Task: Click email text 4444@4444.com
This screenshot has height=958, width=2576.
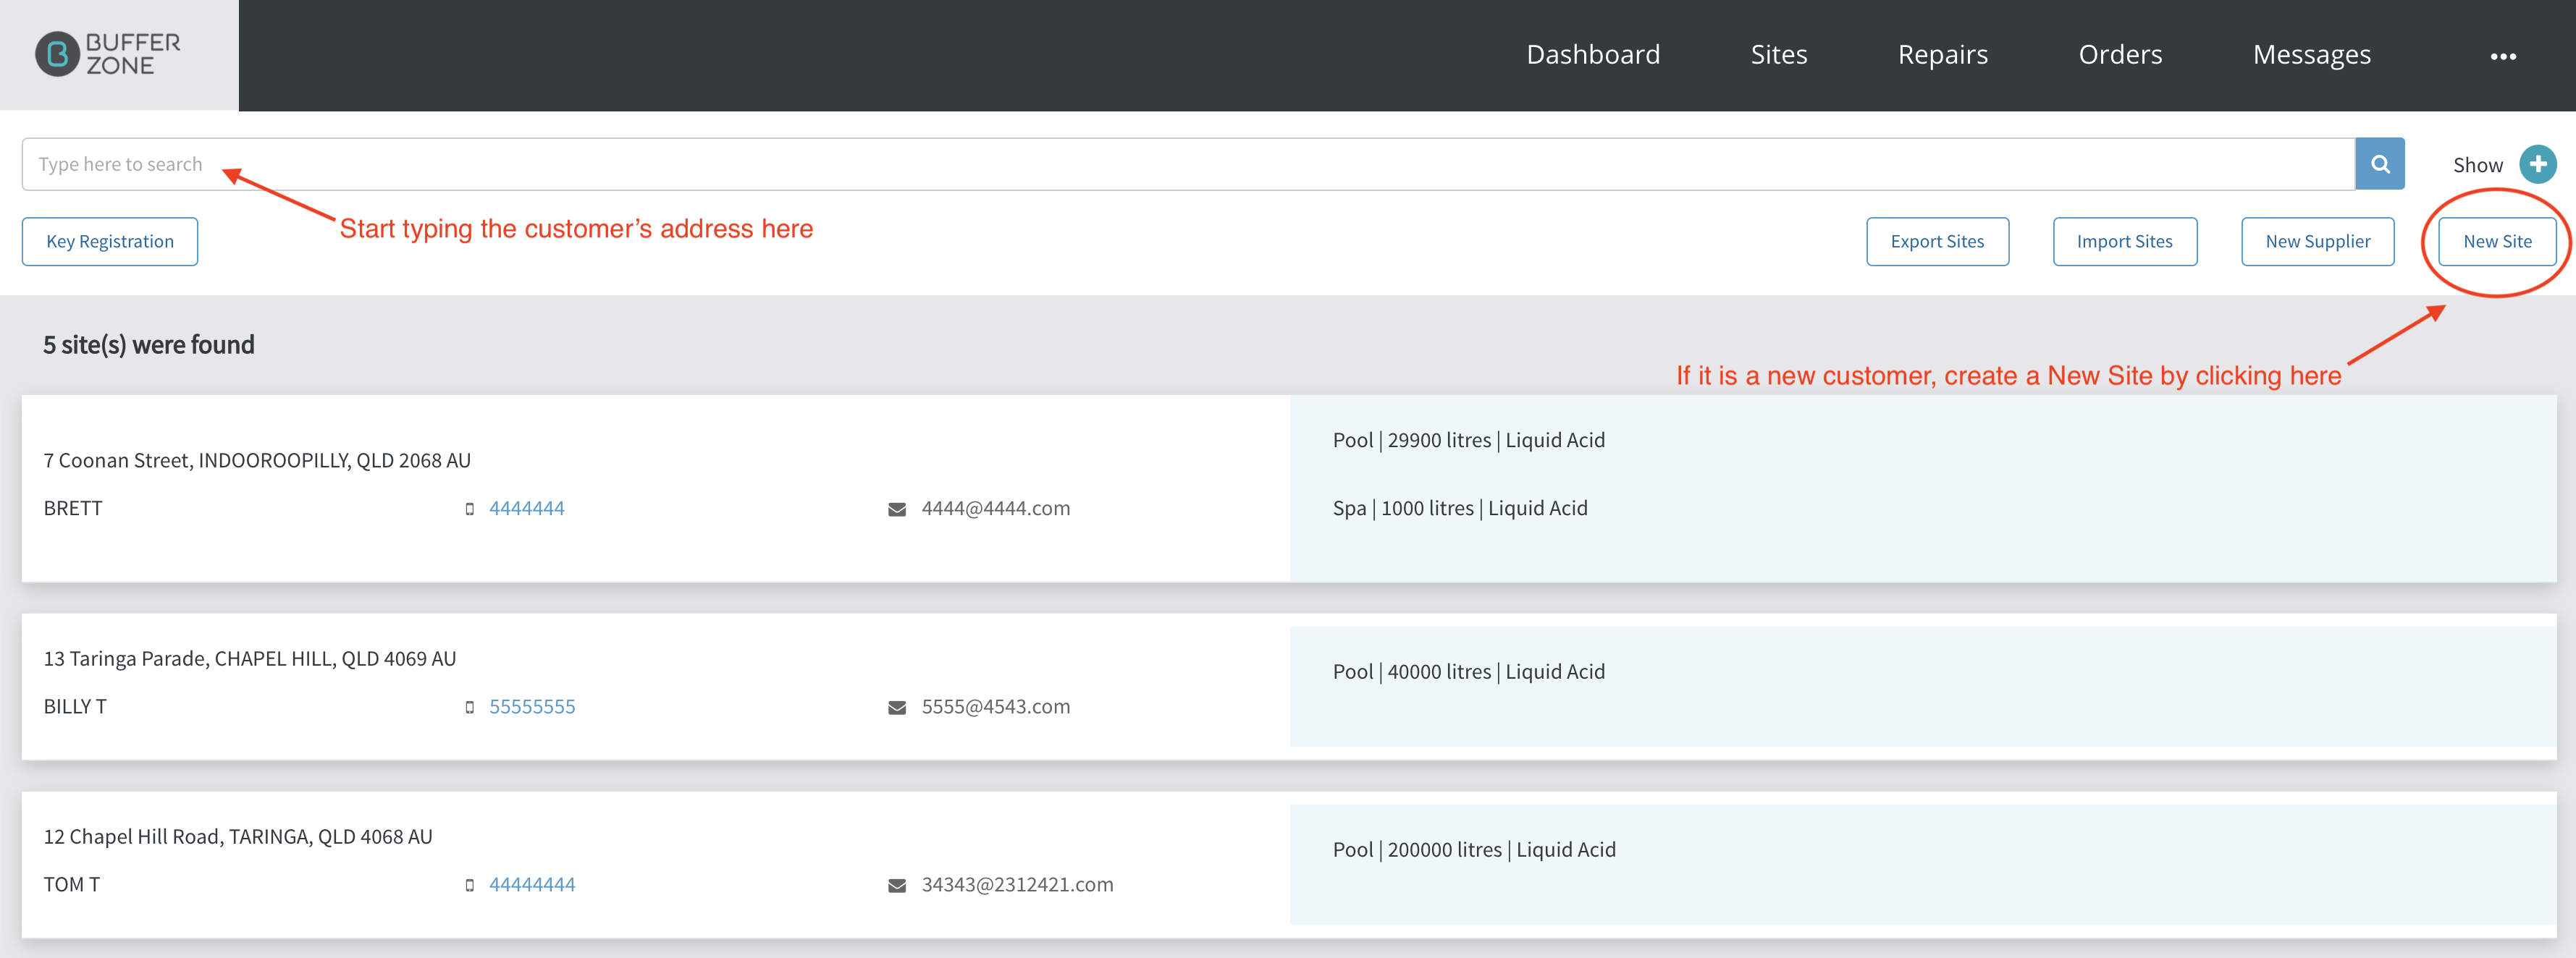Action: (995, 509)
